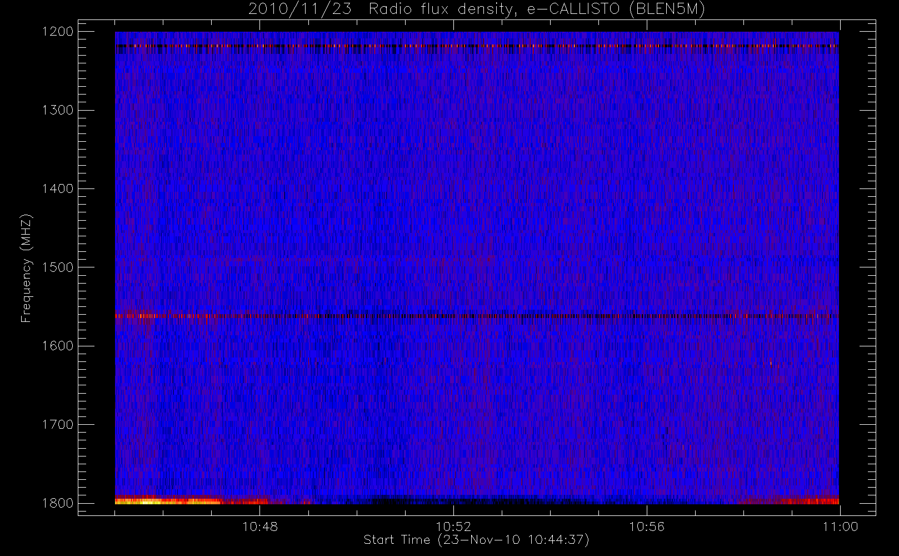Select the 1200 frequency axis label
This screenshot has width=899, height=556.
pos(58,32)
